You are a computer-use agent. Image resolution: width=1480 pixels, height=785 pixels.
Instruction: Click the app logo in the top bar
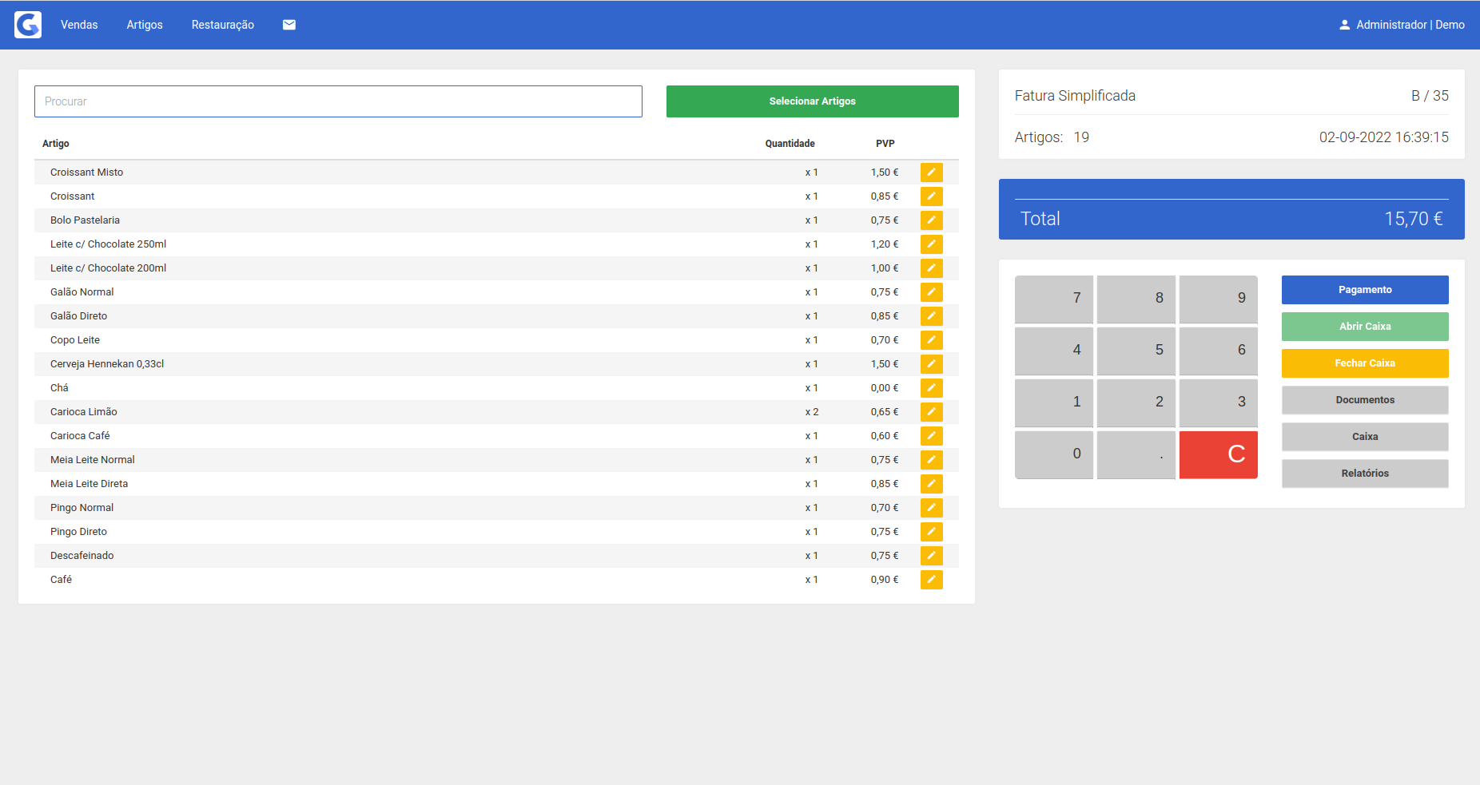point(28,25)
